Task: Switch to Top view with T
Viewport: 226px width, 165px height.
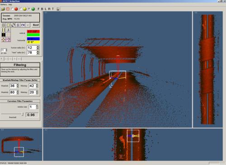Action: [53, 9]
